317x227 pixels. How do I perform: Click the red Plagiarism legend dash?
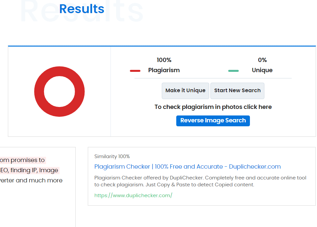tap(135, 70)
